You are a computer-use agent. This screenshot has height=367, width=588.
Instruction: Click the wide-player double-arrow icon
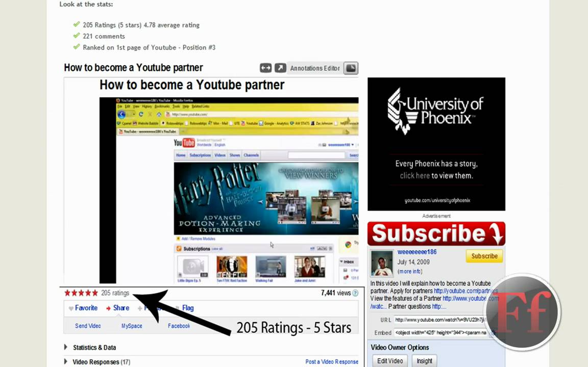pos(265,68)
